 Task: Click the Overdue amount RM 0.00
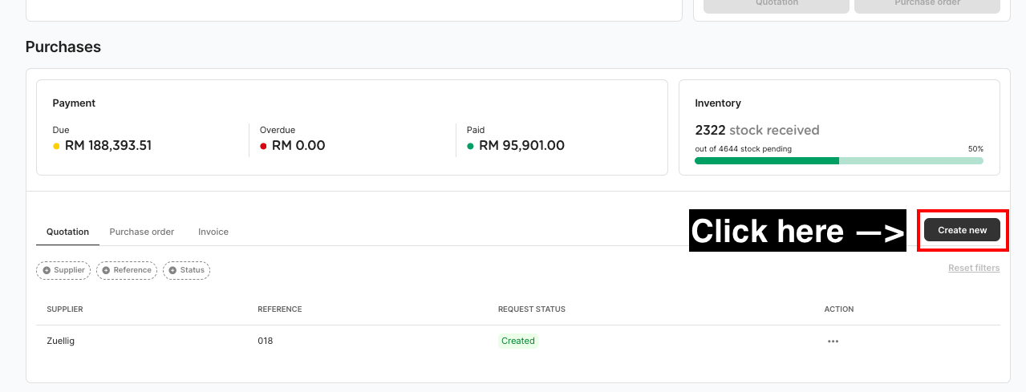pos(298,146)
